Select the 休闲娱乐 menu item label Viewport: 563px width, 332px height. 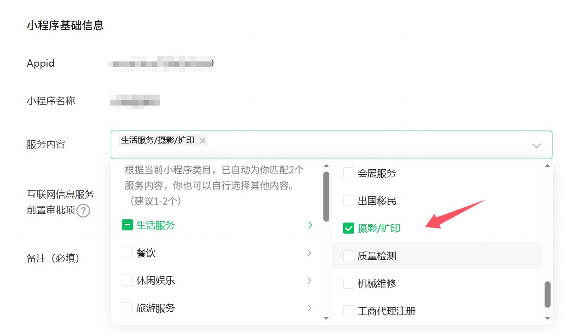pyautogui.click(x=155, y=280)
